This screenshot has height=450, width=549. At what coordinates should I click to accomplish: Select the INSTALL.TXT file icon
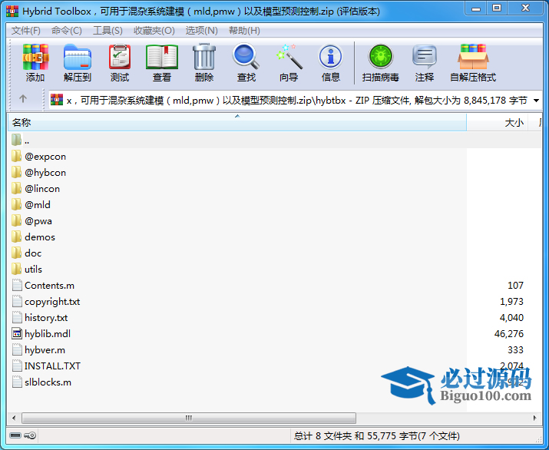17,366
